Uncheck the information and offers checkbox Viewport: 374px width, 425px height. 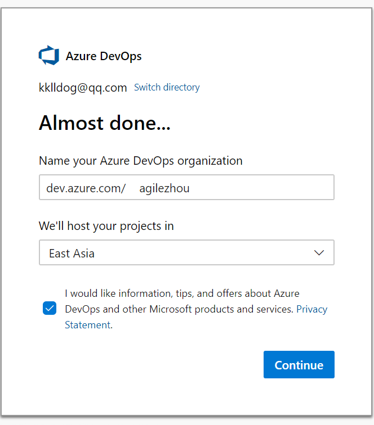pyautogui.click(x=50, y=308)
